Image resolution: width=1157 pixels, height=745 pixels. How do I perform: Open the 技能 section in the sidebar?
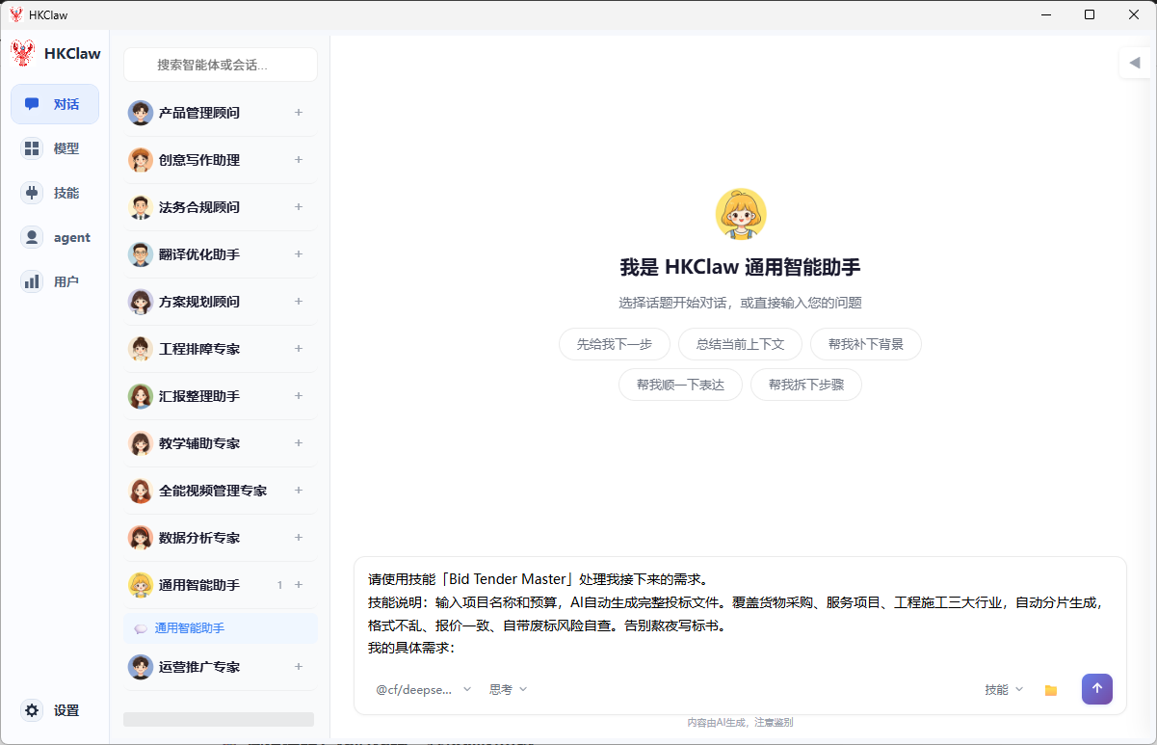55,193
